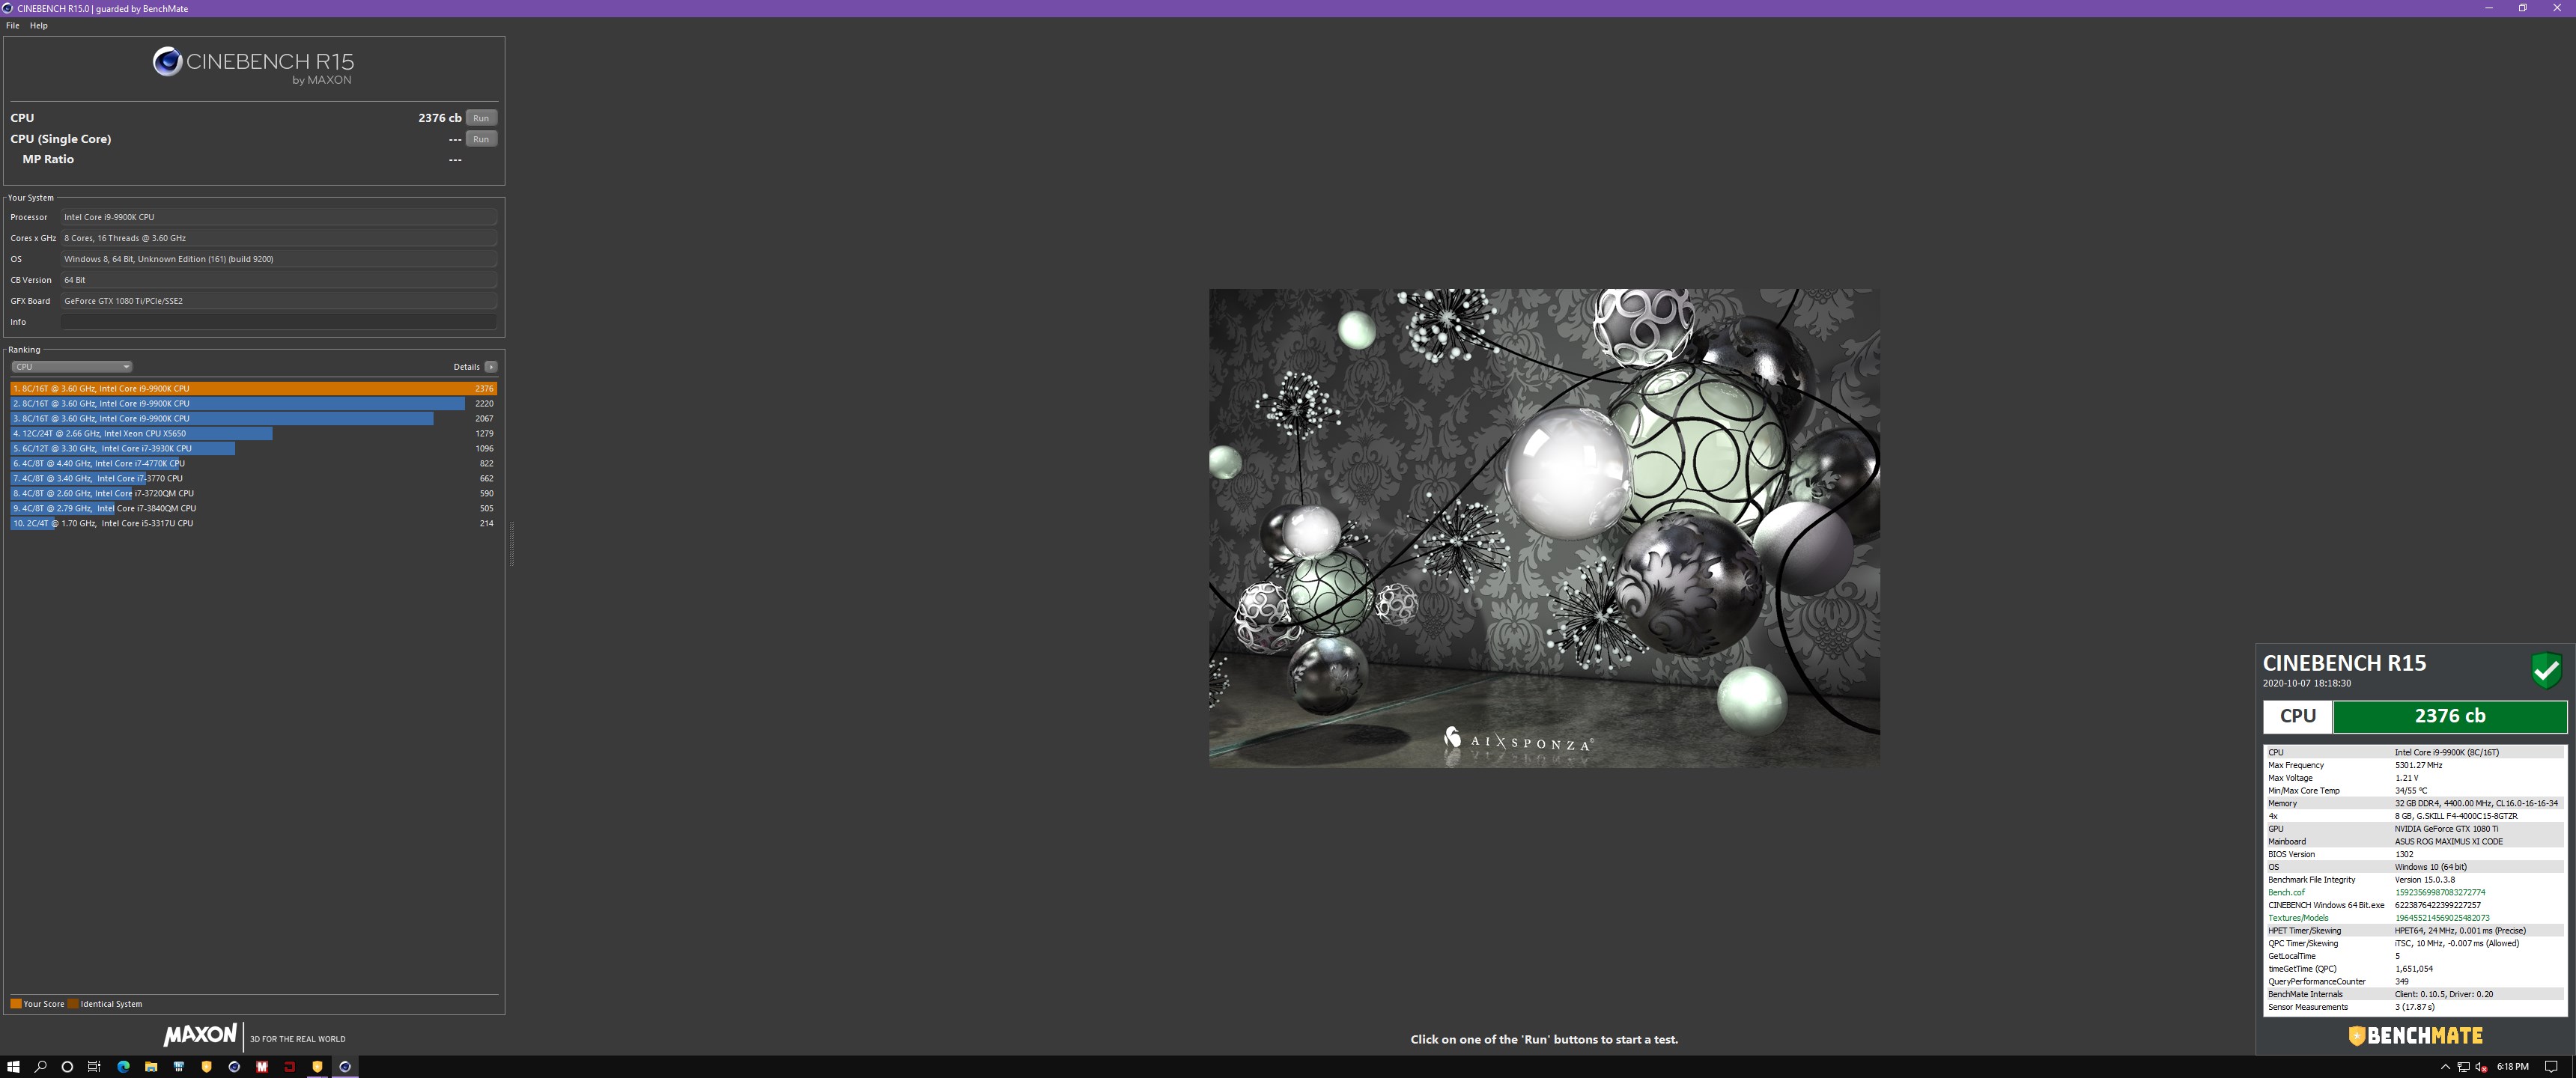This screenshot has width=2576, height=1078.
Task: Click the green 2376 cb score bar in BenchMate
Action: click(2449, 716)
